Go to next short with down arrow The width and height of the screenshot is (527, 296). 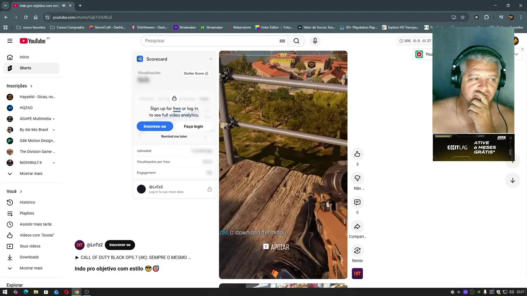click(513, 180)
